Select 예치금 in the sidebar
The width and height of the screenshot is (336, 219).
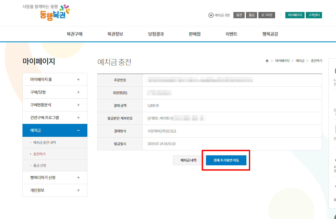pyautogui.click(x=55, y=130)
